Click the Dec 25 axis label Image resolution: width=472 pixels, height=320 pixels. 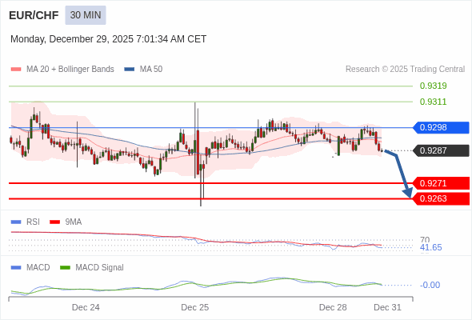(194, 307)
